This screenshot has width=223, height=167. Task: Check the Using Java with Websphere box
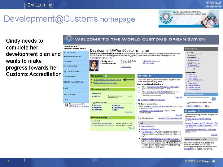pyautogui.click(x=139, y=92)
